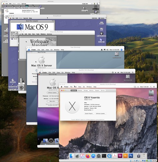Click the Apple logo in Yosemite menu bar
This screenshot has width=158, height=162.
coord(62,87)
